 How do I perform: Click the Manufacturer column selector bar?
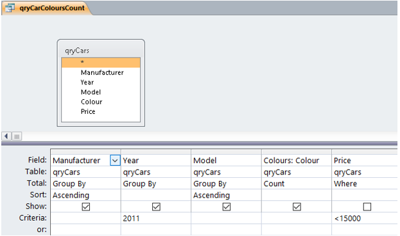tap(85, 152)
